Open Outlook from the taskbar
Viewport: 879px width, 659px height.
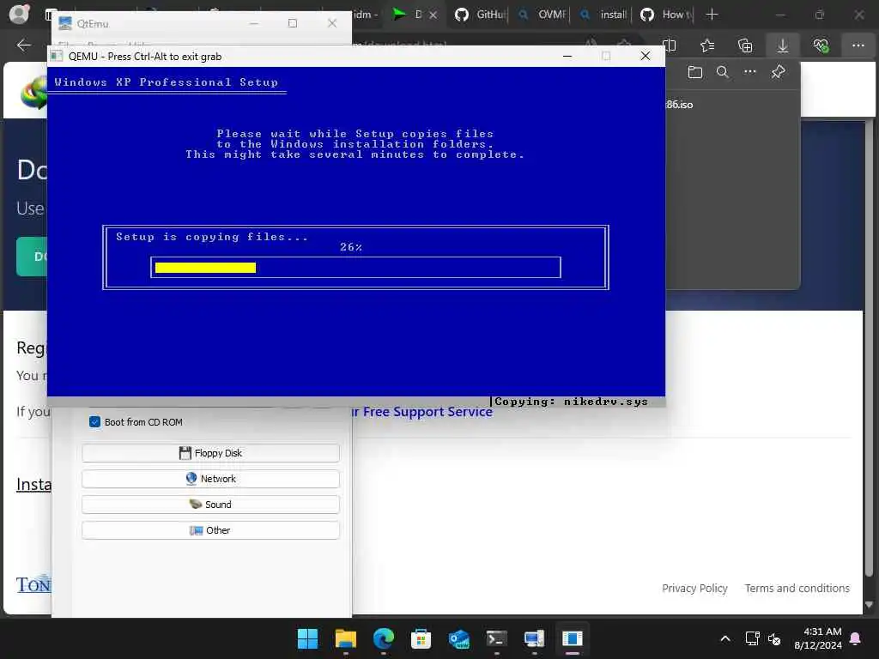point(459,638)
